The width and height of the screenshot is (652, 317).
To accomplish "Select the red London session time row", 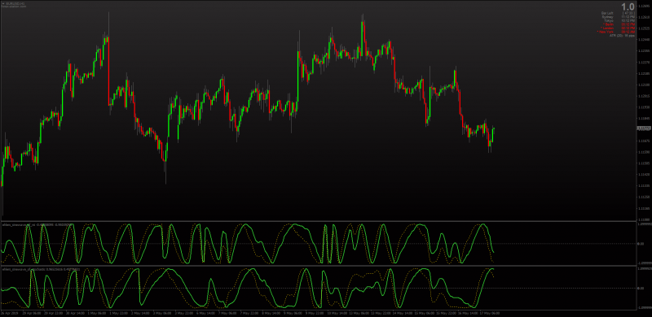I will [x=619, y=28].
